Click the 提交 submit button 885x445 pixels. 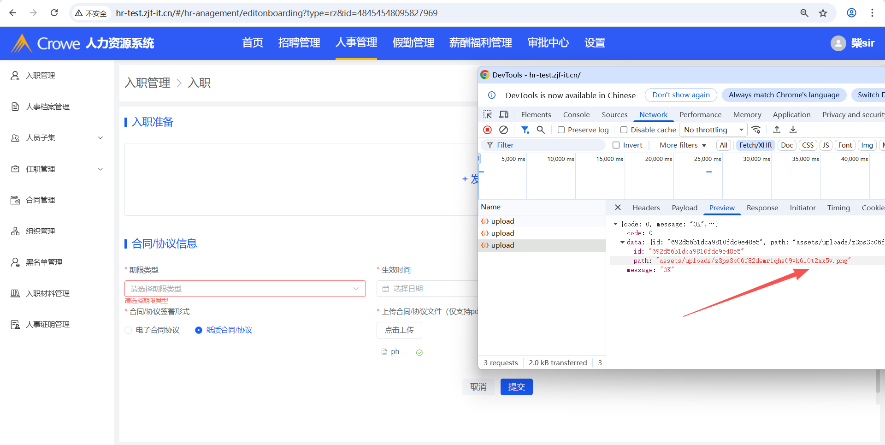516,387
